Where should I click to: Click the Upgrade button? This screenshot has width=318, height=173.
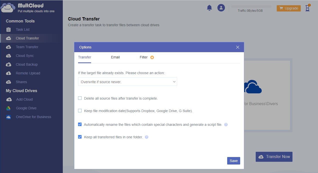coord(288,8)
